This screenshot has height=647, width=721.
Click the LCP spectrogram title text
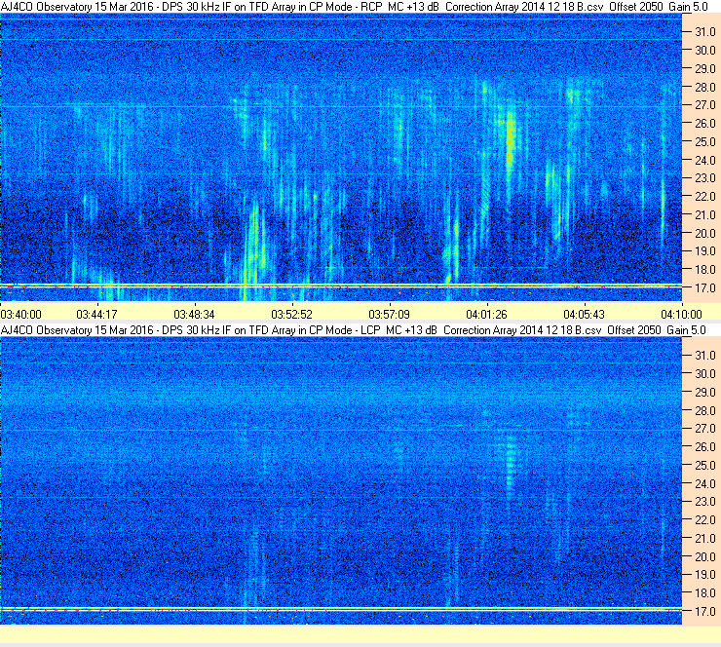pyautogui.click(x=353, y=330)
